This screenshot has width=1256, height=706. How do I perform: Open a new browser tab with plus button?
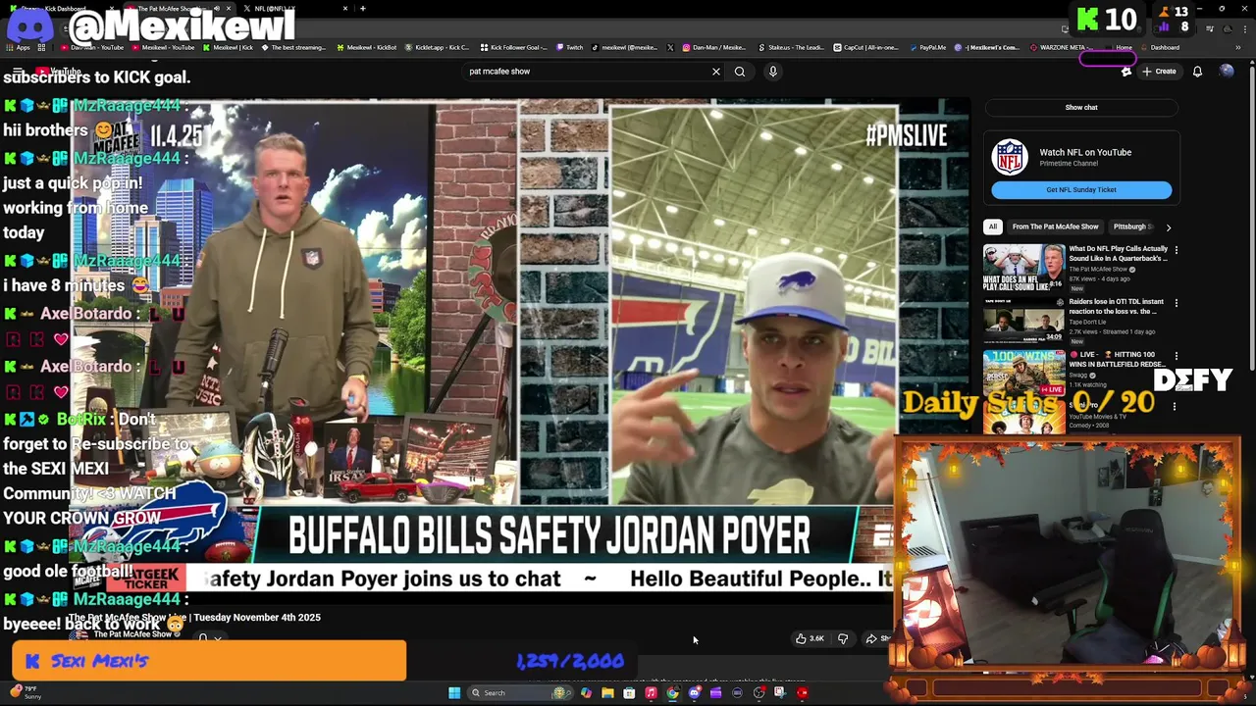click(363, 9)
